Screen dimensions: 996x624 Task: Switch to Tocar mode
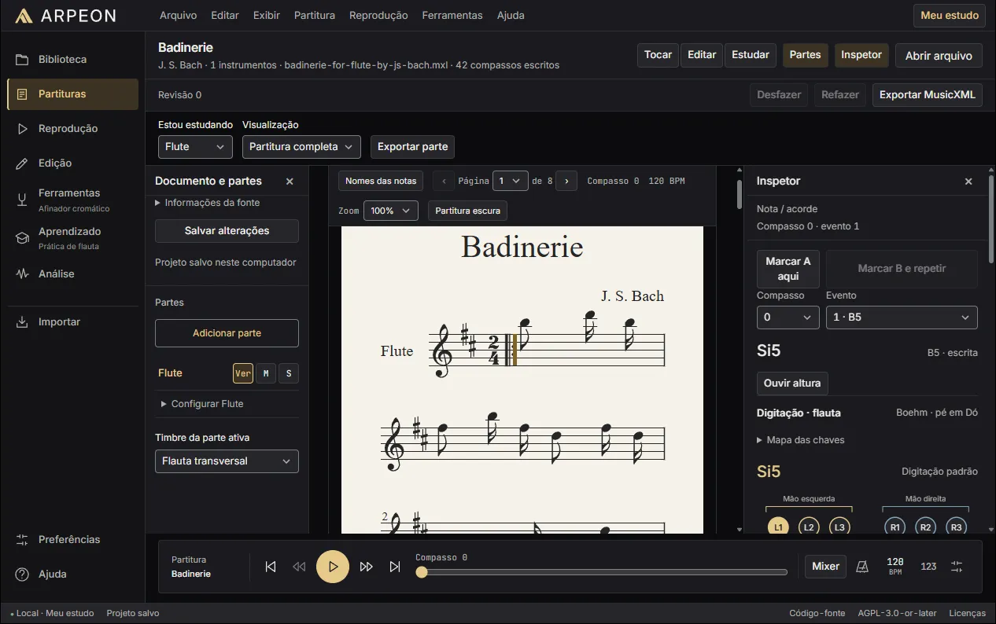(658, 55)
